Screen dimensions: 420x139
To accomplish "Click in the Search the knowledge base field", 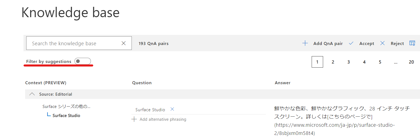I will (x=74, y=43).
